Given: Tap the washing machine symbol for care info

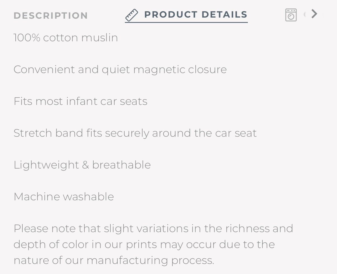Looking at the screenshot, I should pos(291,15).
